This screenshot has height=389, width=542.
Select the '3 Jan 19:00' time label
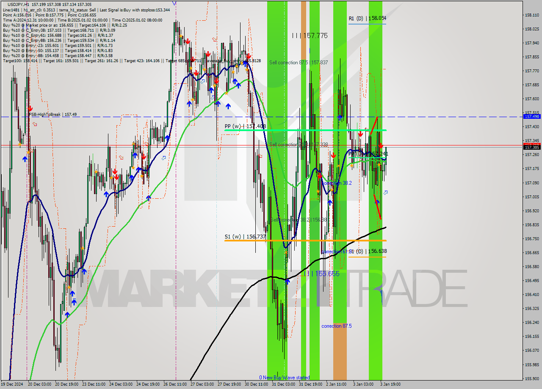390,384
